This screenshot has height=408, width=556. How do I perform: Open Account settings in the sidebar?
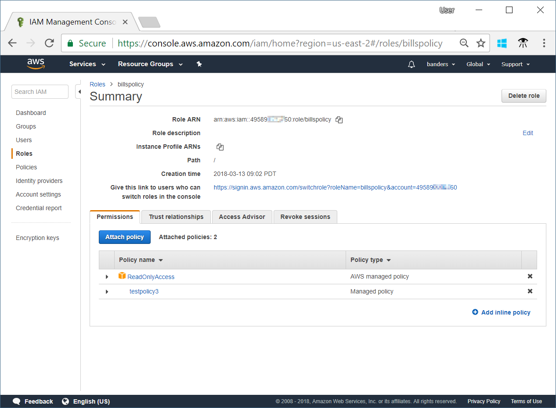[x=38, y=194]
